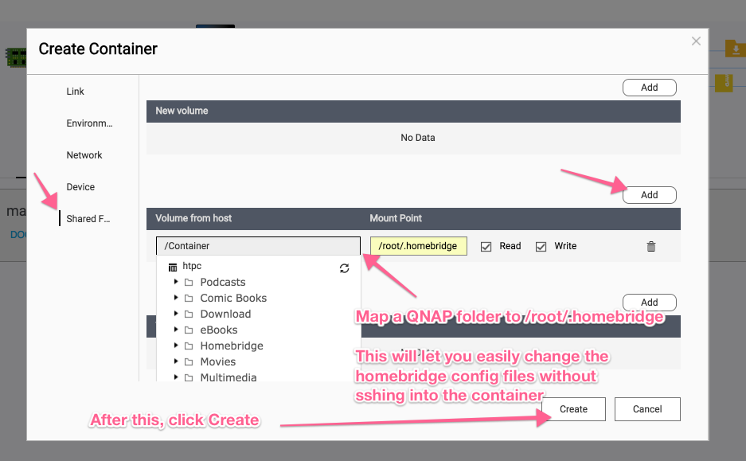Open the Link settings section
This screenshot has width=746, height=461.
click(x=75, y=92)
